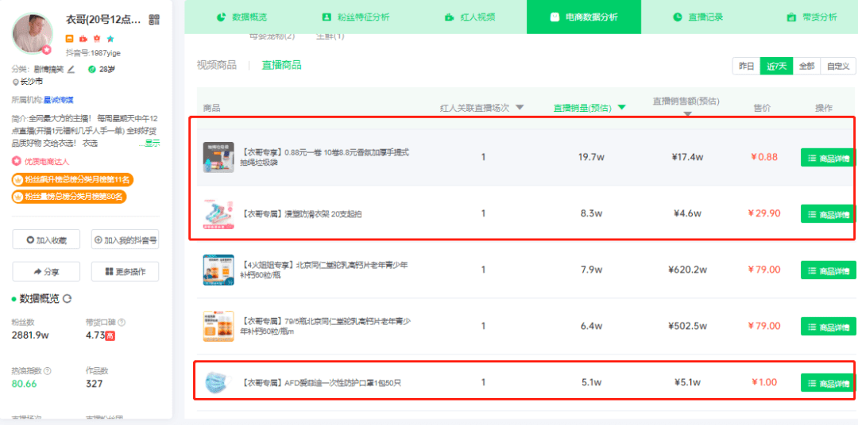
Task: Click the crown icon on the 第11名 rank badge
Action: (18, 180)
